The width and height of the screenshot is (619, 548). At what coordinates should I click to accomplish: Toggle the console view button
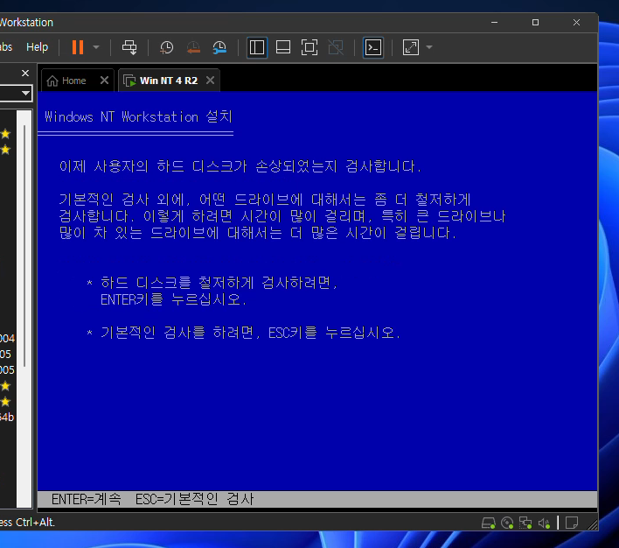[x=373, y=47]
